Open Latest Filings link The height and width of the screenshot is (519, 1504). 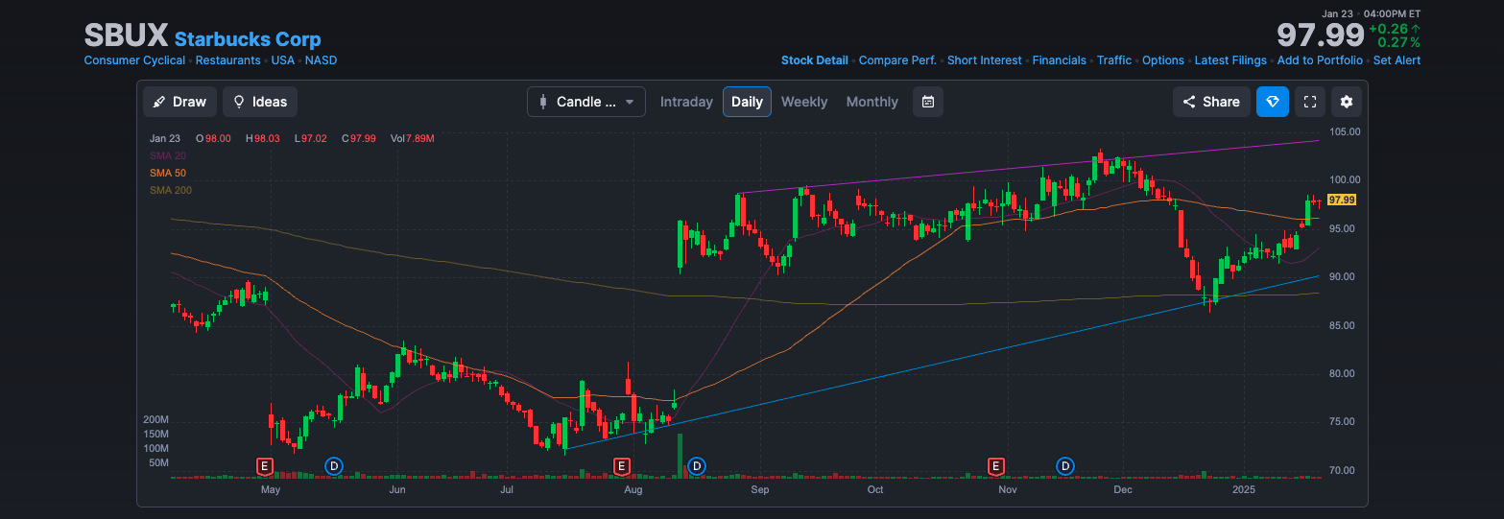click(x=1230, y=60)
